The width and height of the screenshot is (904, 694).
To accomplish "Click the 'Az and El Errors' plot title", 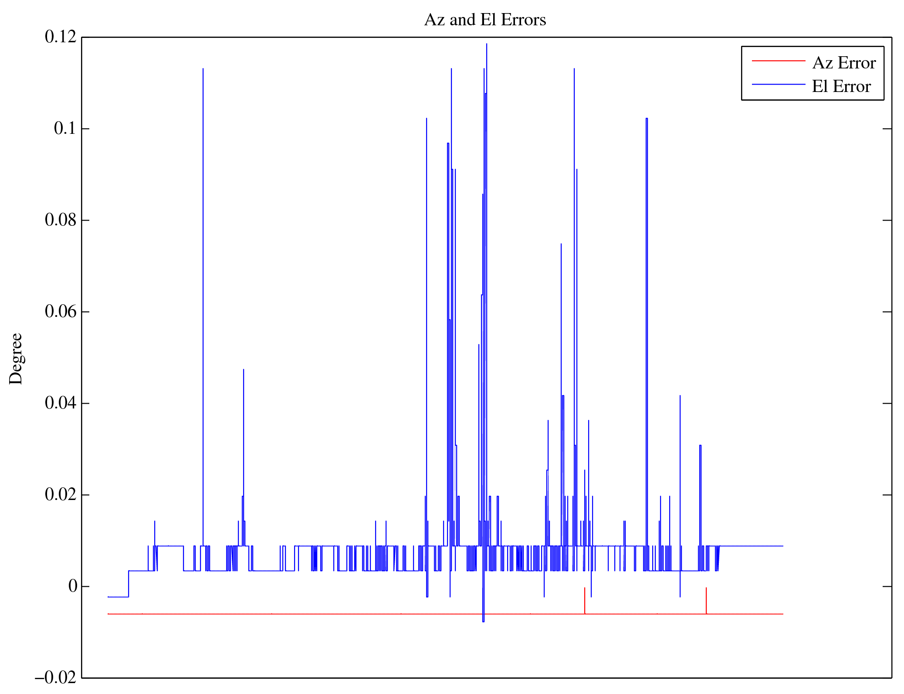I will pos(485,20).
